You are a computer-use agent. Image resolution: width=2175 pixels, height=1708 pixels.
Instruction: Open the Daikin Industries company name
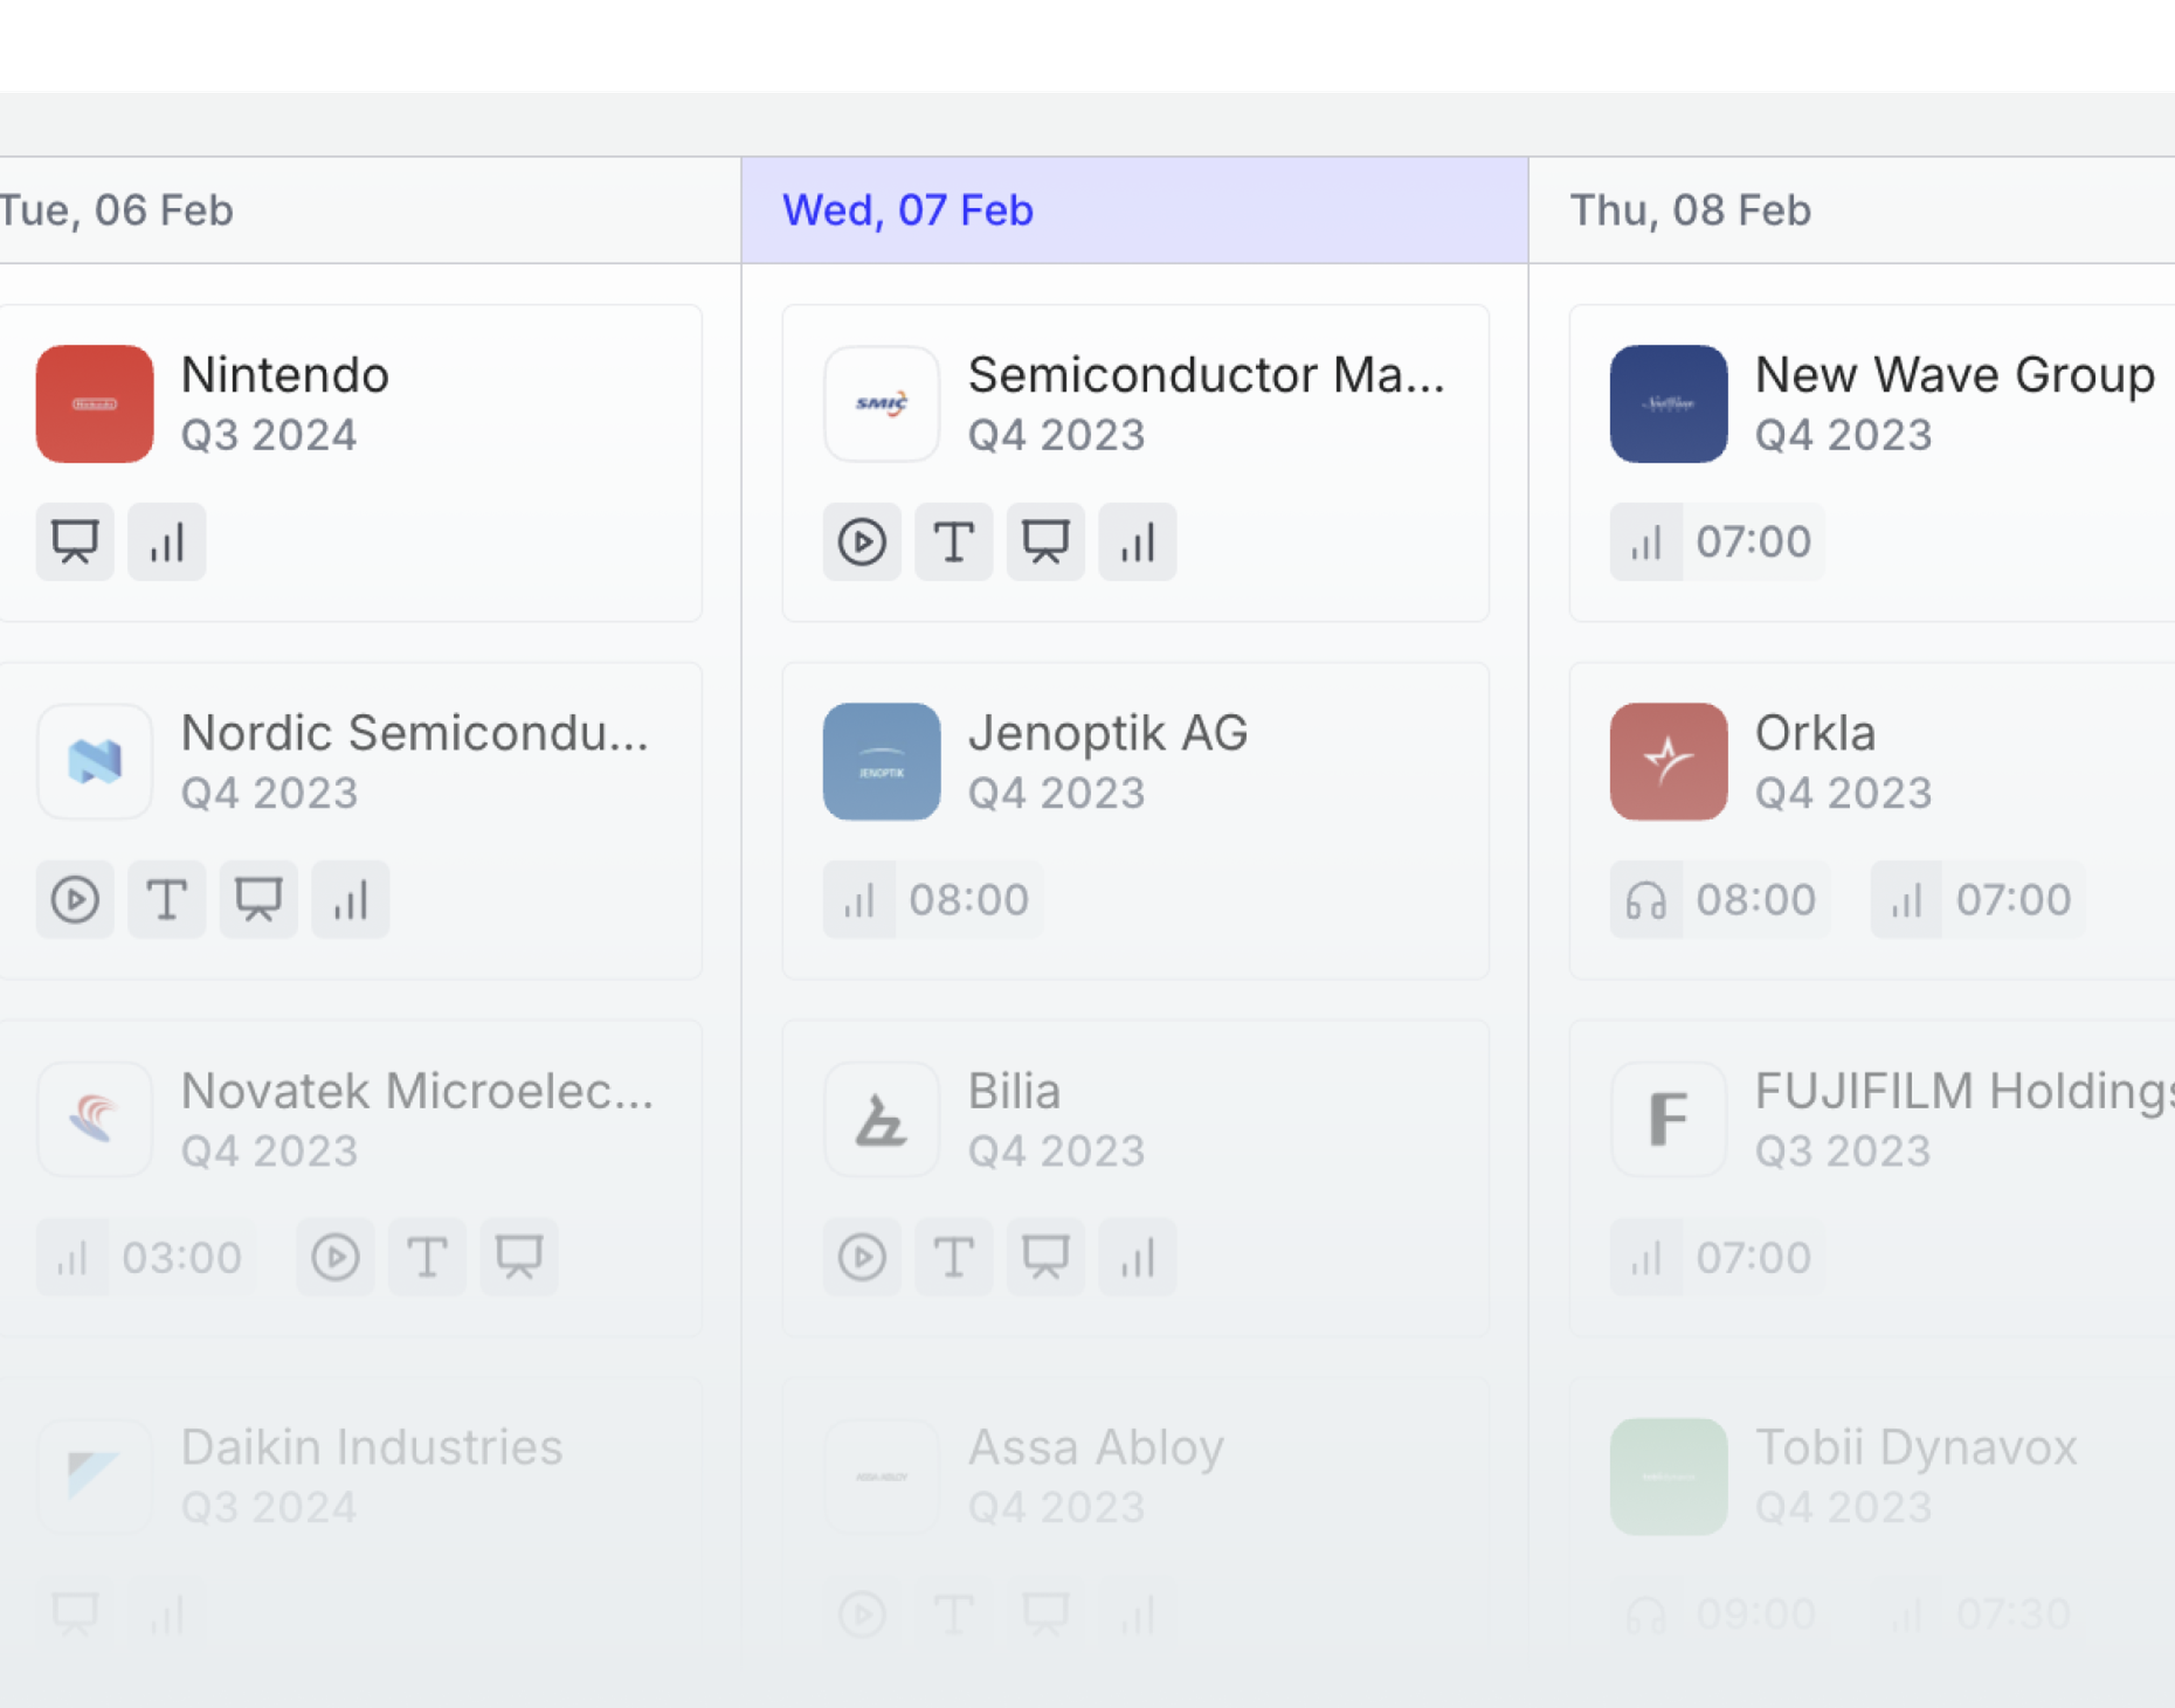(x=372, y=1448)
